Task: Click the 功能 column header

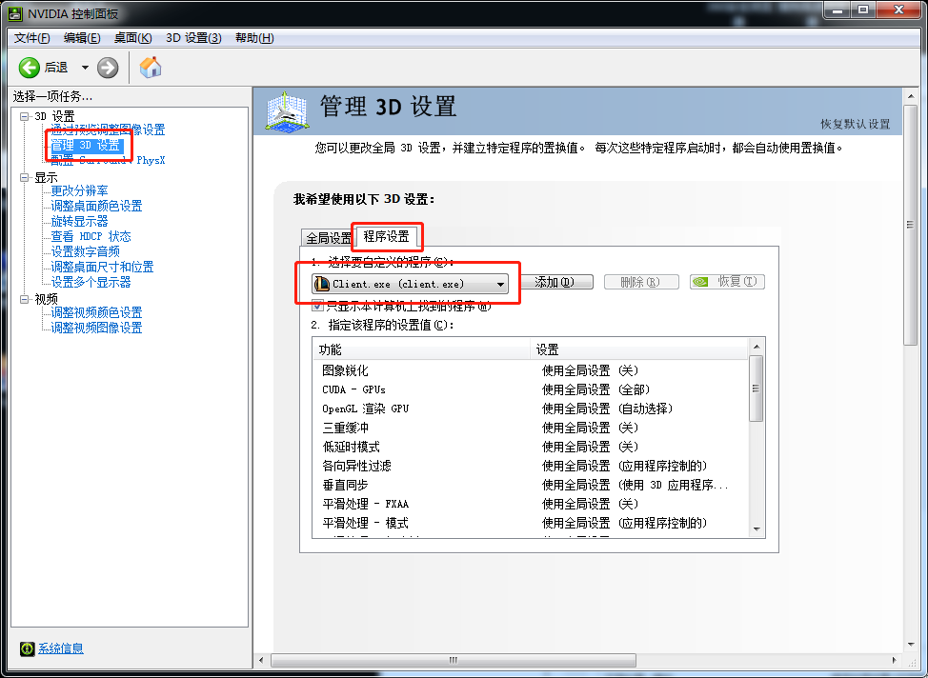Action: point(421,349)
